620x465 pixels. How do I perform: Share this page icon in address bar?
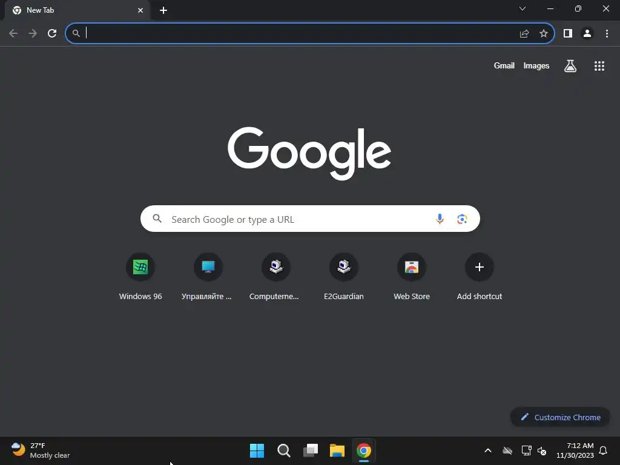[524, 34]
